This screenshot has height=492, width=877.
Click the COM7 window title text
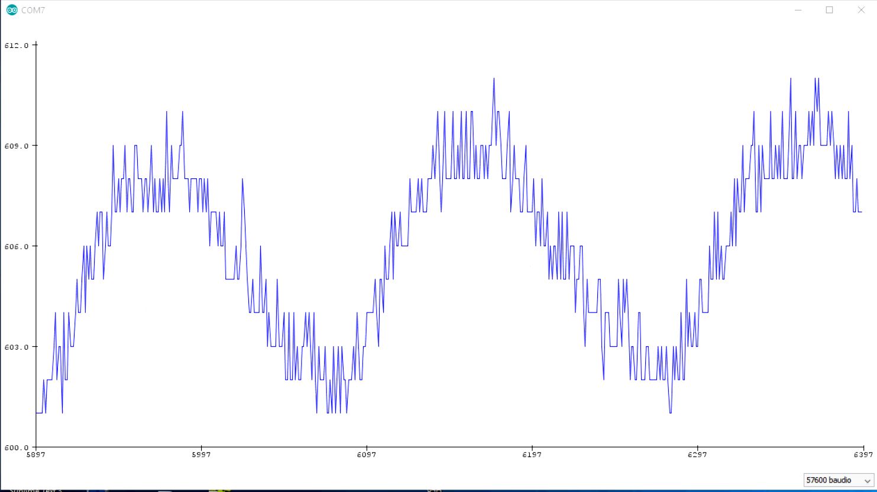33,10
